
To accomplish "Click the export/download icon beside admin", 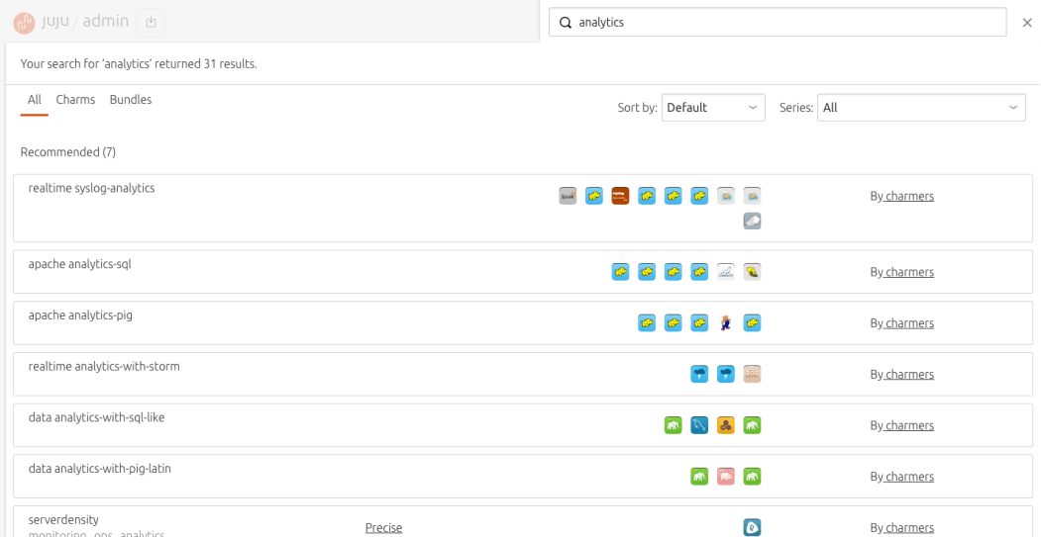I will click(x=151, y=22).
